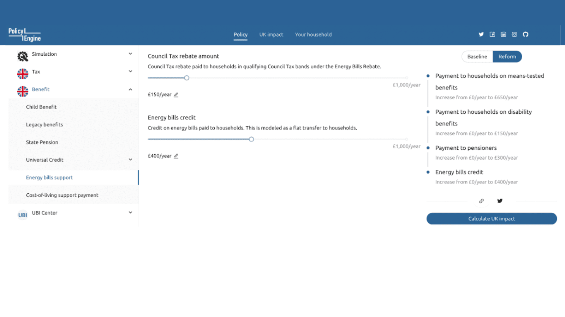
Task: Open the Cost-of-living support payment page
Action: click(62, 195)
